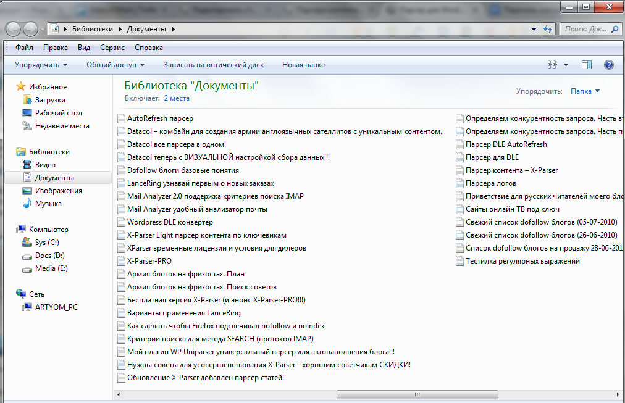Click the search magnifier icon
The image size is (625, 403).
615,29
